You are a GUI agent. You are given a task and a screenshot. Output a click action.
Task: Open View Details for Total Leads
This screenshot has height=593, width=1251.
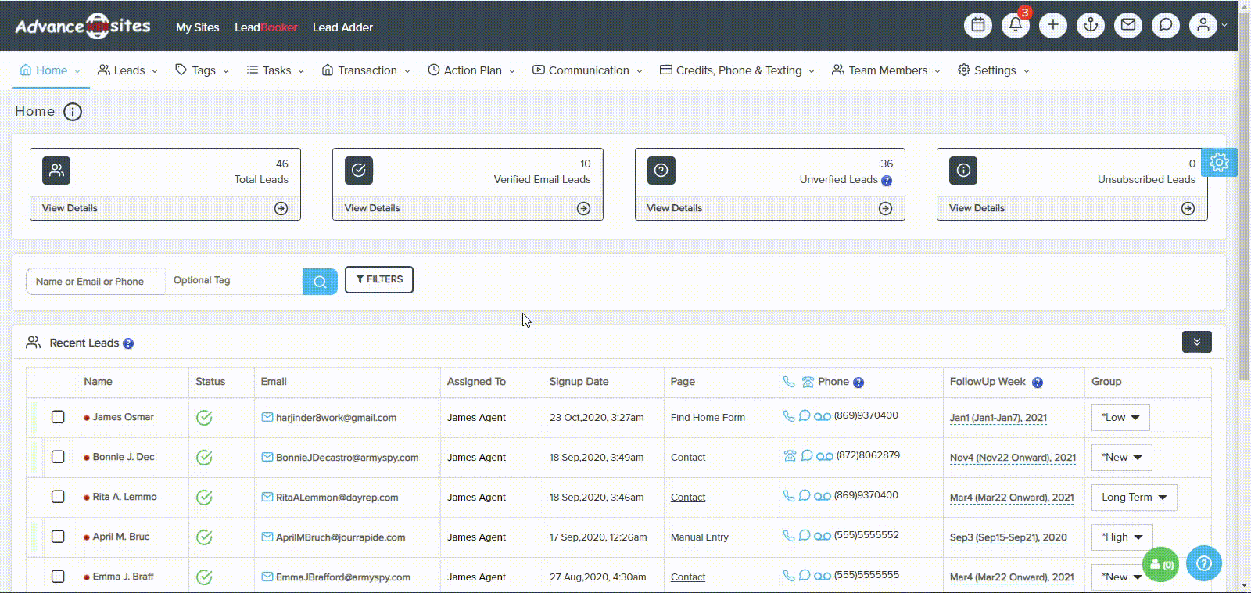[165, 208]
